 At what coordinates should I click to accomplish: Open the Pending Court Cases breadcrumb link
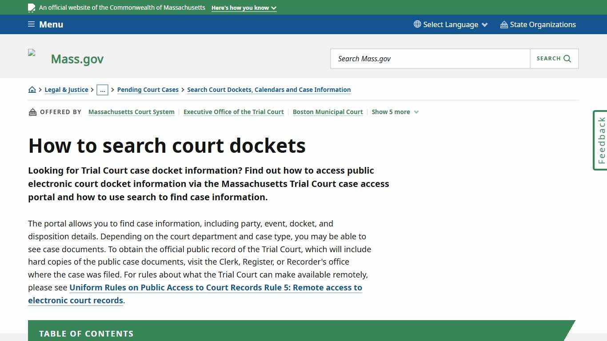(148, 90)
